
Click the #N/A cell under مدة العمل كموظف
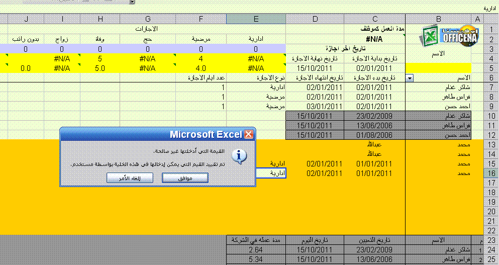(x=374, y=39)
